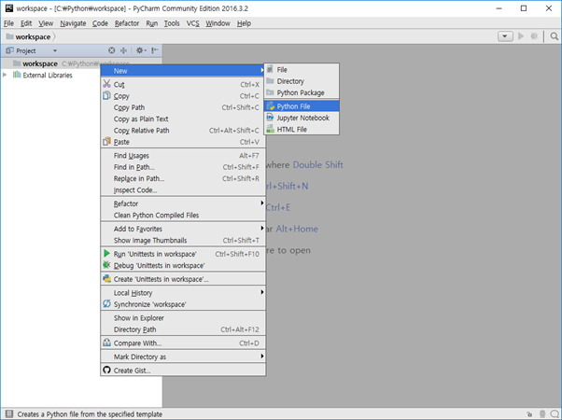The width and height of the screenshot is (562, 420).
Task: Choose Python File from New submenu
Action: [x=302, y=106]
